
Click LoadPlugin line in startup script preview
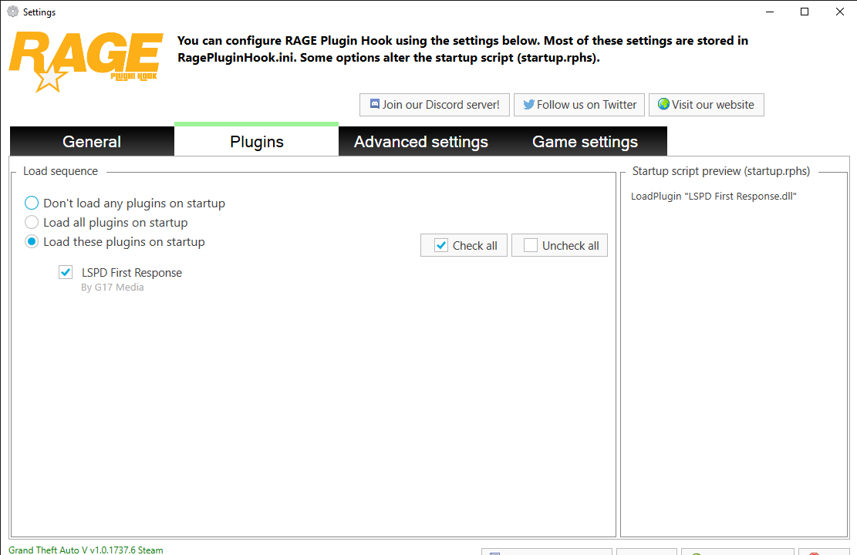click(x=714, y=196)
